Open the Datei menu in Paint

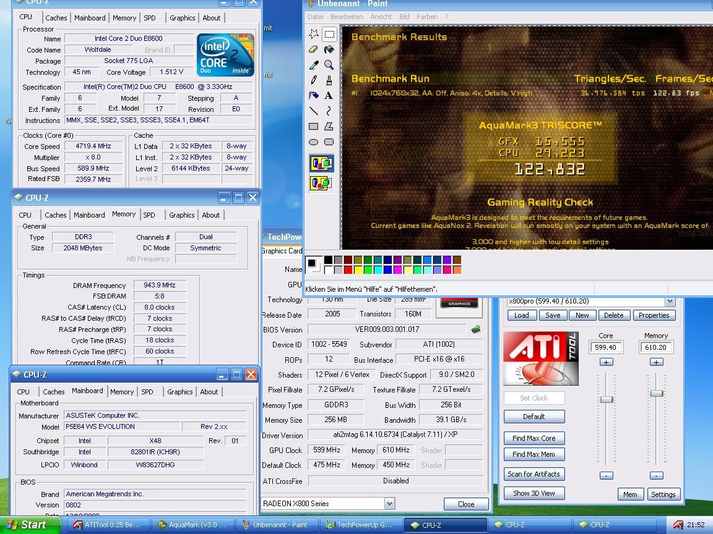[x=315, y=17]
